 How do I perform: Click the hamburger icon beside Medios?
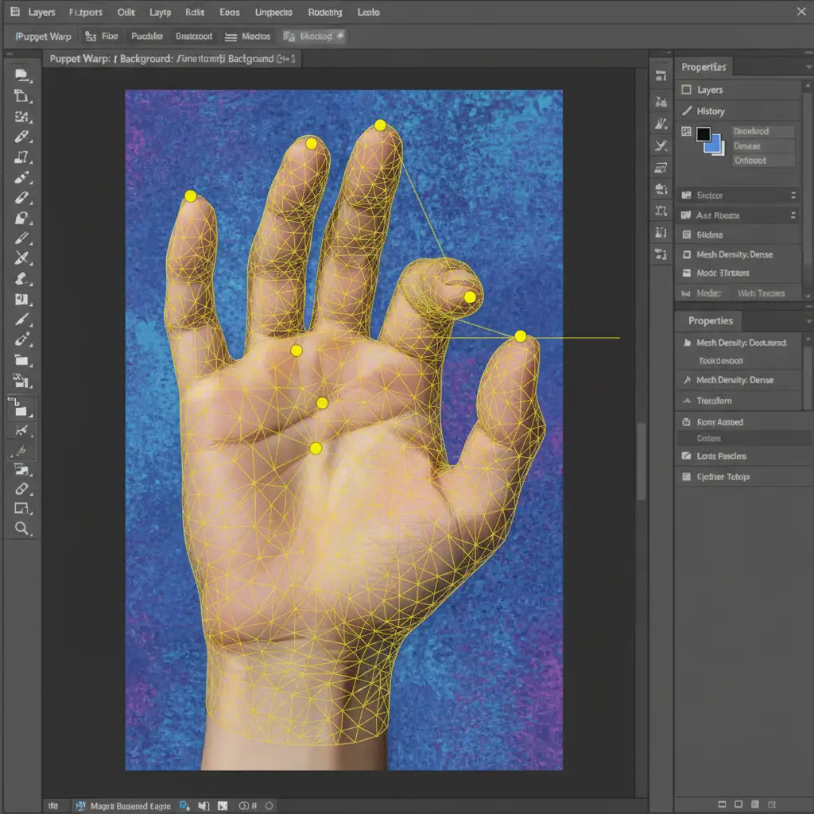point(231,37)
